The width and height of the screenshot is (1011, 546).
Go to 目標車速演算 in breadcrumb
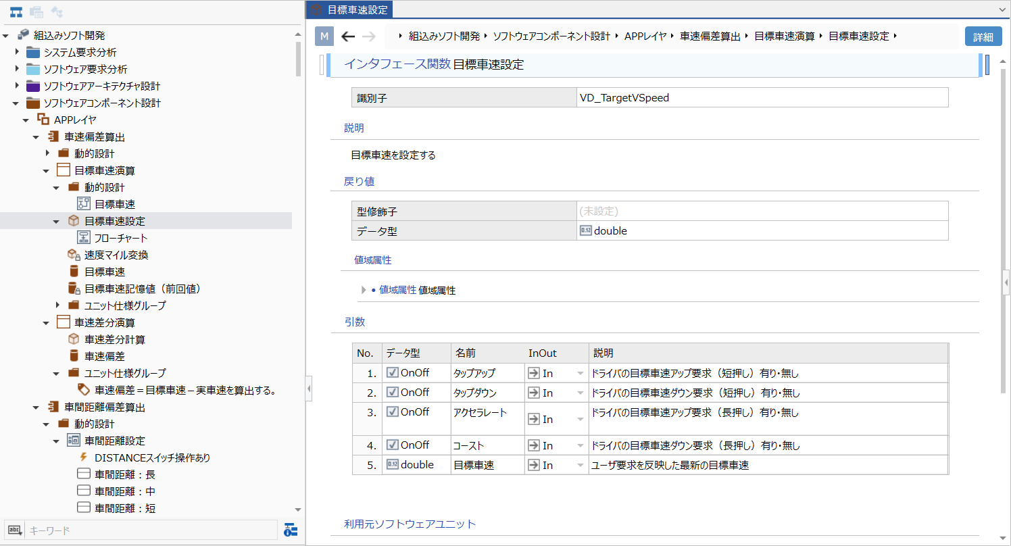tap(785, 36)
